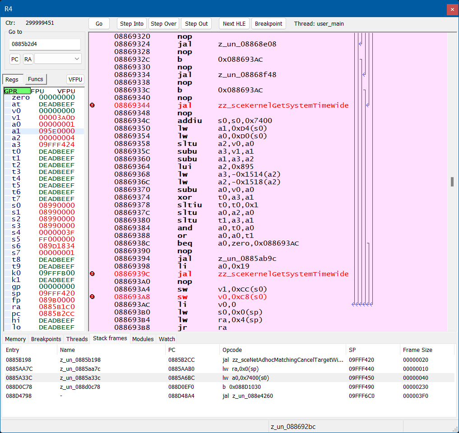Open the Threads tab

[x=77, y=339]
